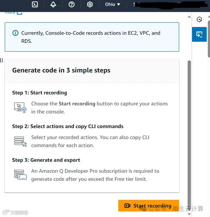Click the info icon in the banner
The image size is (210, 217).
click(15, 33)
